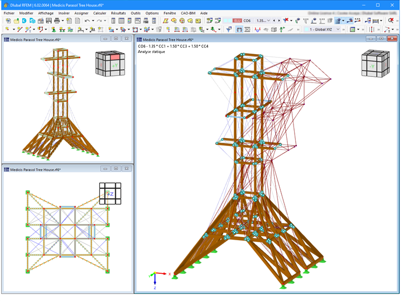The height and width of the screenshot is (301, 401).
Task: Toggle the eye-on-node visibility icon
Action: coord(297,21)
